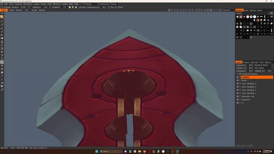
Task: Toggle visibility of color blending 1 layer
Action: pos(238,93)
